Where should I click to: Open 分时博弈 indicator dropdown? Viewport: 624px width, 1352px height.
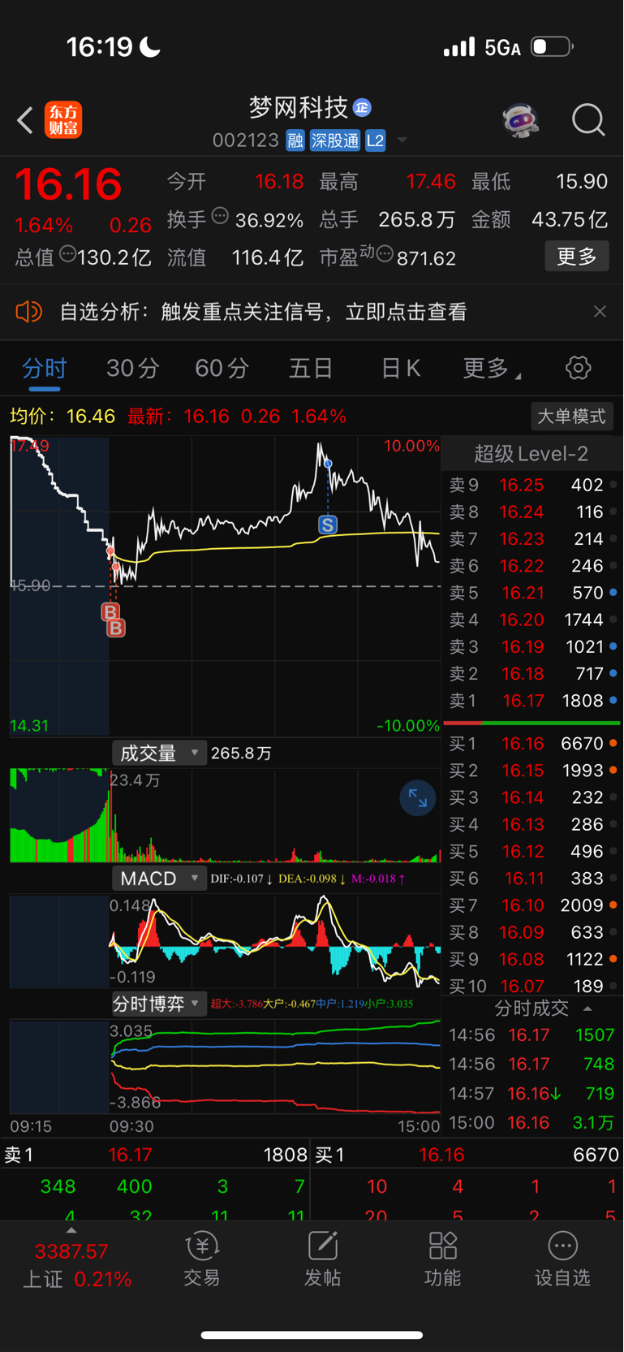pos(158,1004)
